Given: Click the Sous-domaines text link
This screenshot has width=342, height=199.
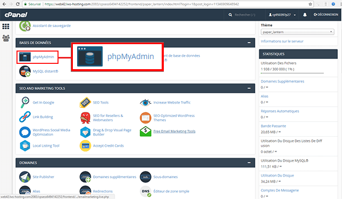Looking at the screenshot, I should [165, 177].
